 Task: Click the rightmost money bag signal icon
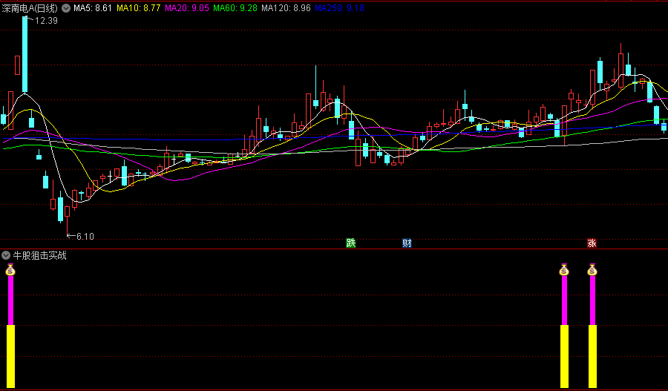point(592,270)
